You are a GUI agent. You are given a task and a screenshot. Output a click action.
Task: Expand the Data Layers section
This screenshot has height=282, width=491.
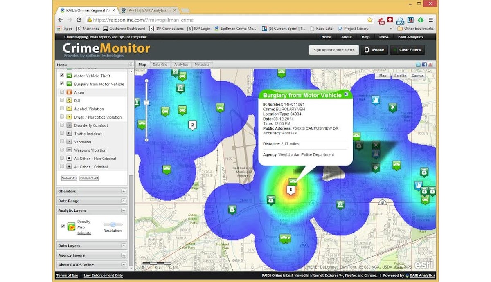124,246
